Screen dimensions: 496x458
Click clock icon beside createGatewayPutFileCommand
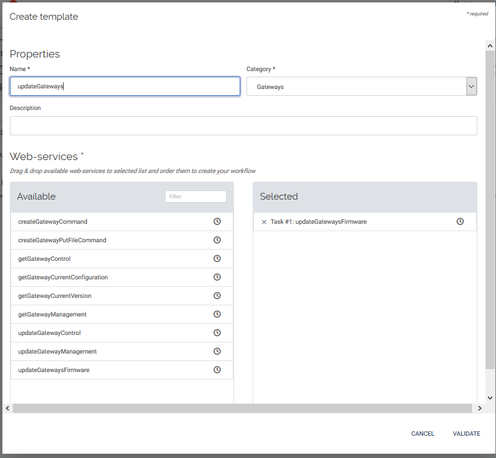(x=217, y=240)
